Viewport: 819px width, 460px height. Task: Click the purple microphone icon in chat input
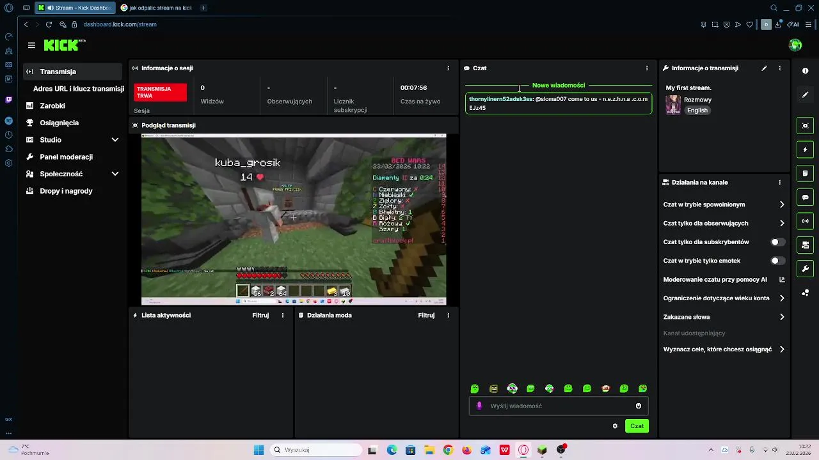pyautogui.click(x=479, y=406)
